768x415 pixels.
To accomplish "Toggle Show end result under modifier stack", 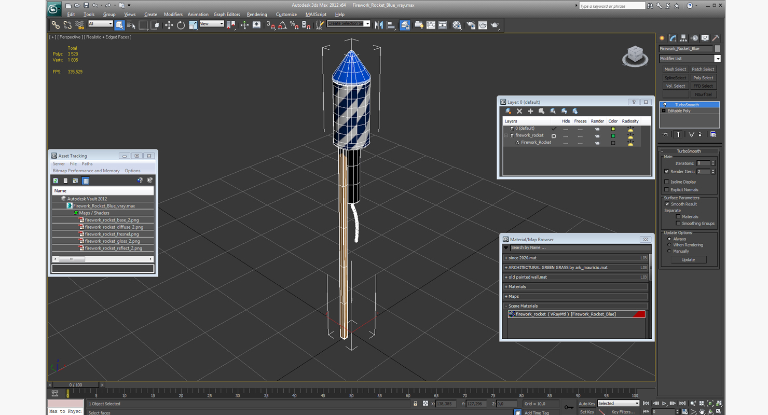I will [x=678, y=134].
